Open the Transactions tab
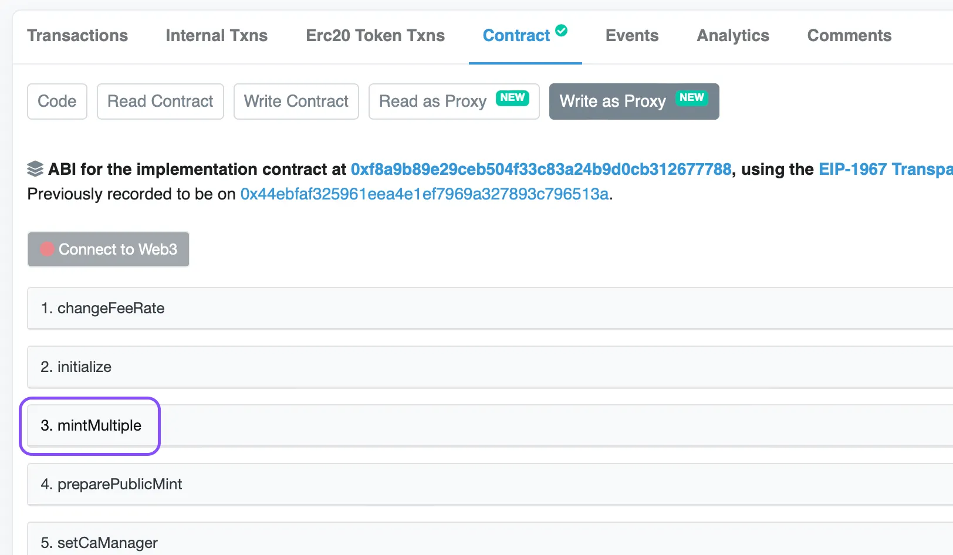The image size is (953, 555). coord(77,35)
